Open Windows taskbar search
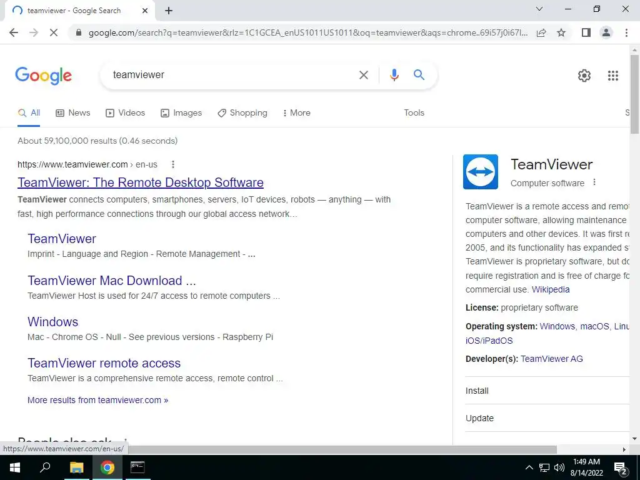640x480 pixels. coord(45,467)
